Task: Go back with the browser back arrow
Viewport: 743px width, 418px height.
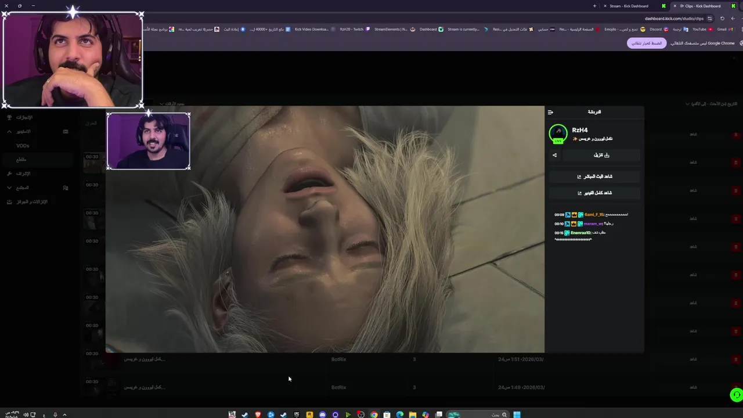Action: pos(733,19)
